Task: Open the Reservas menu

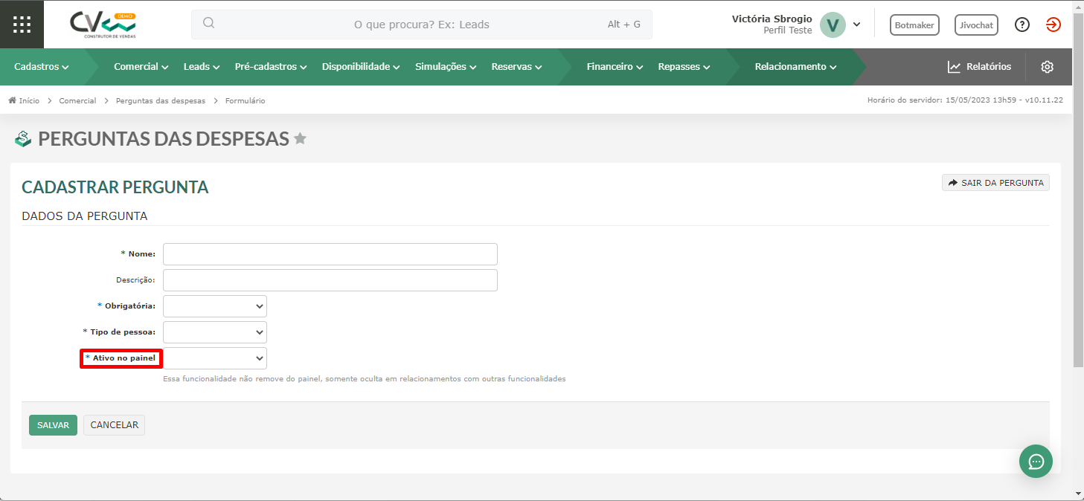Action: [x=516, y=67]
